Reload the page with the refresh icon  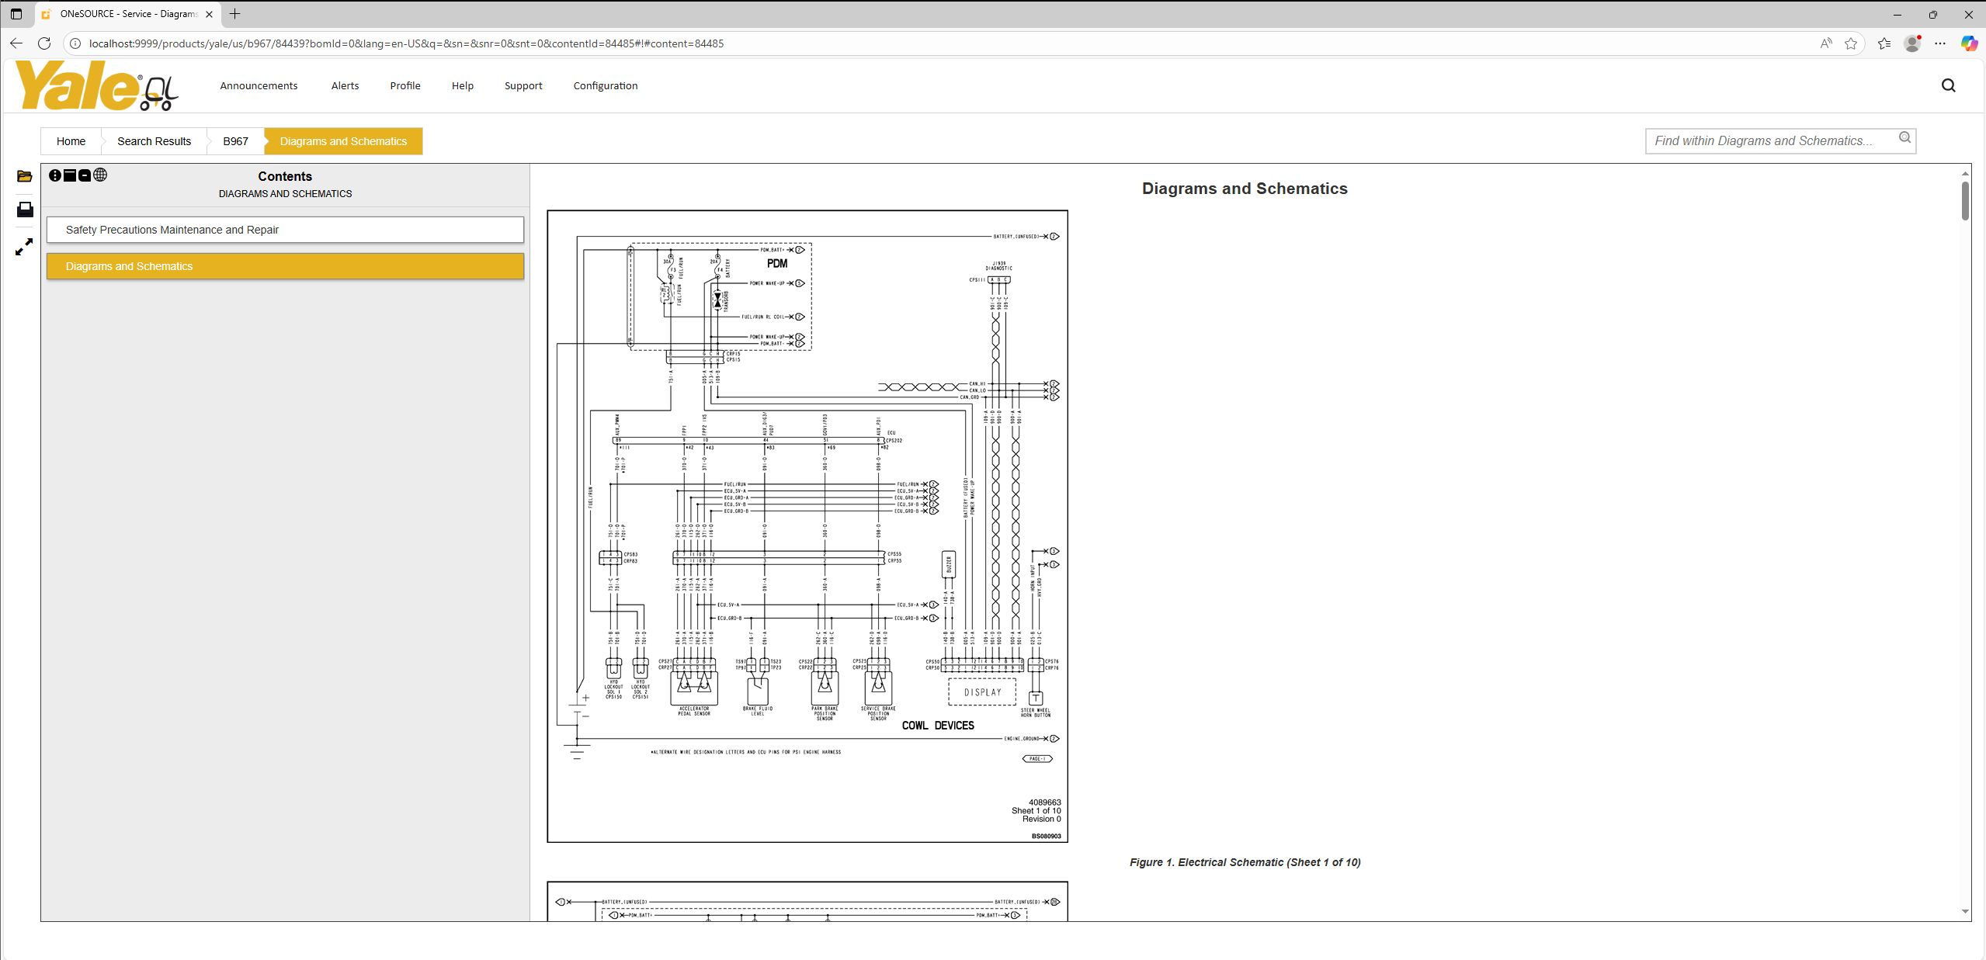pos(44,43)
